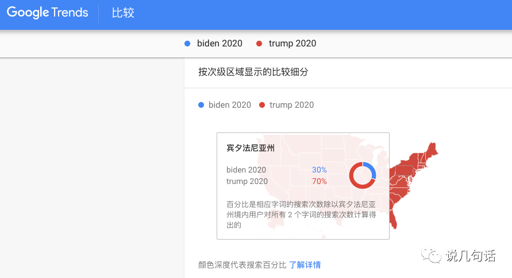Click the 比较 header label

(123, 13)
